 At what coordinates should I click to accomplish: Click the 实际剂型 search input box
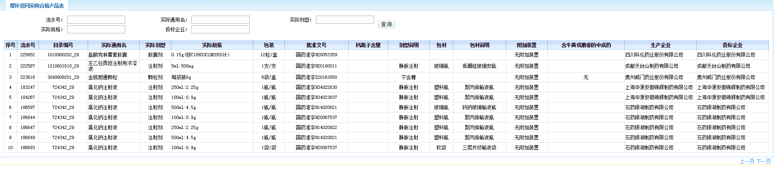(345, 20)
